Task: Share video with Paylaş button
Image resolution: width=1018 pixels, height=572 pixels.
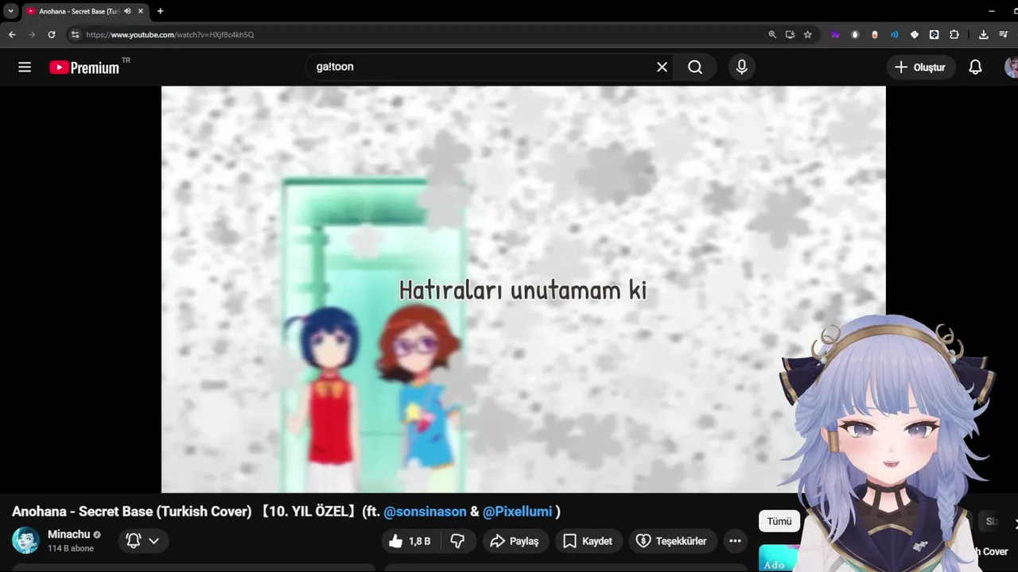Action: coord(515,541)
